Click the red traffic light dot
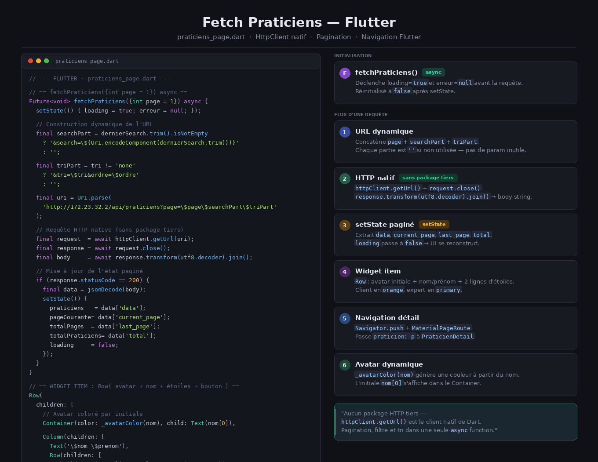598x462 pixels. coord(30,61)
